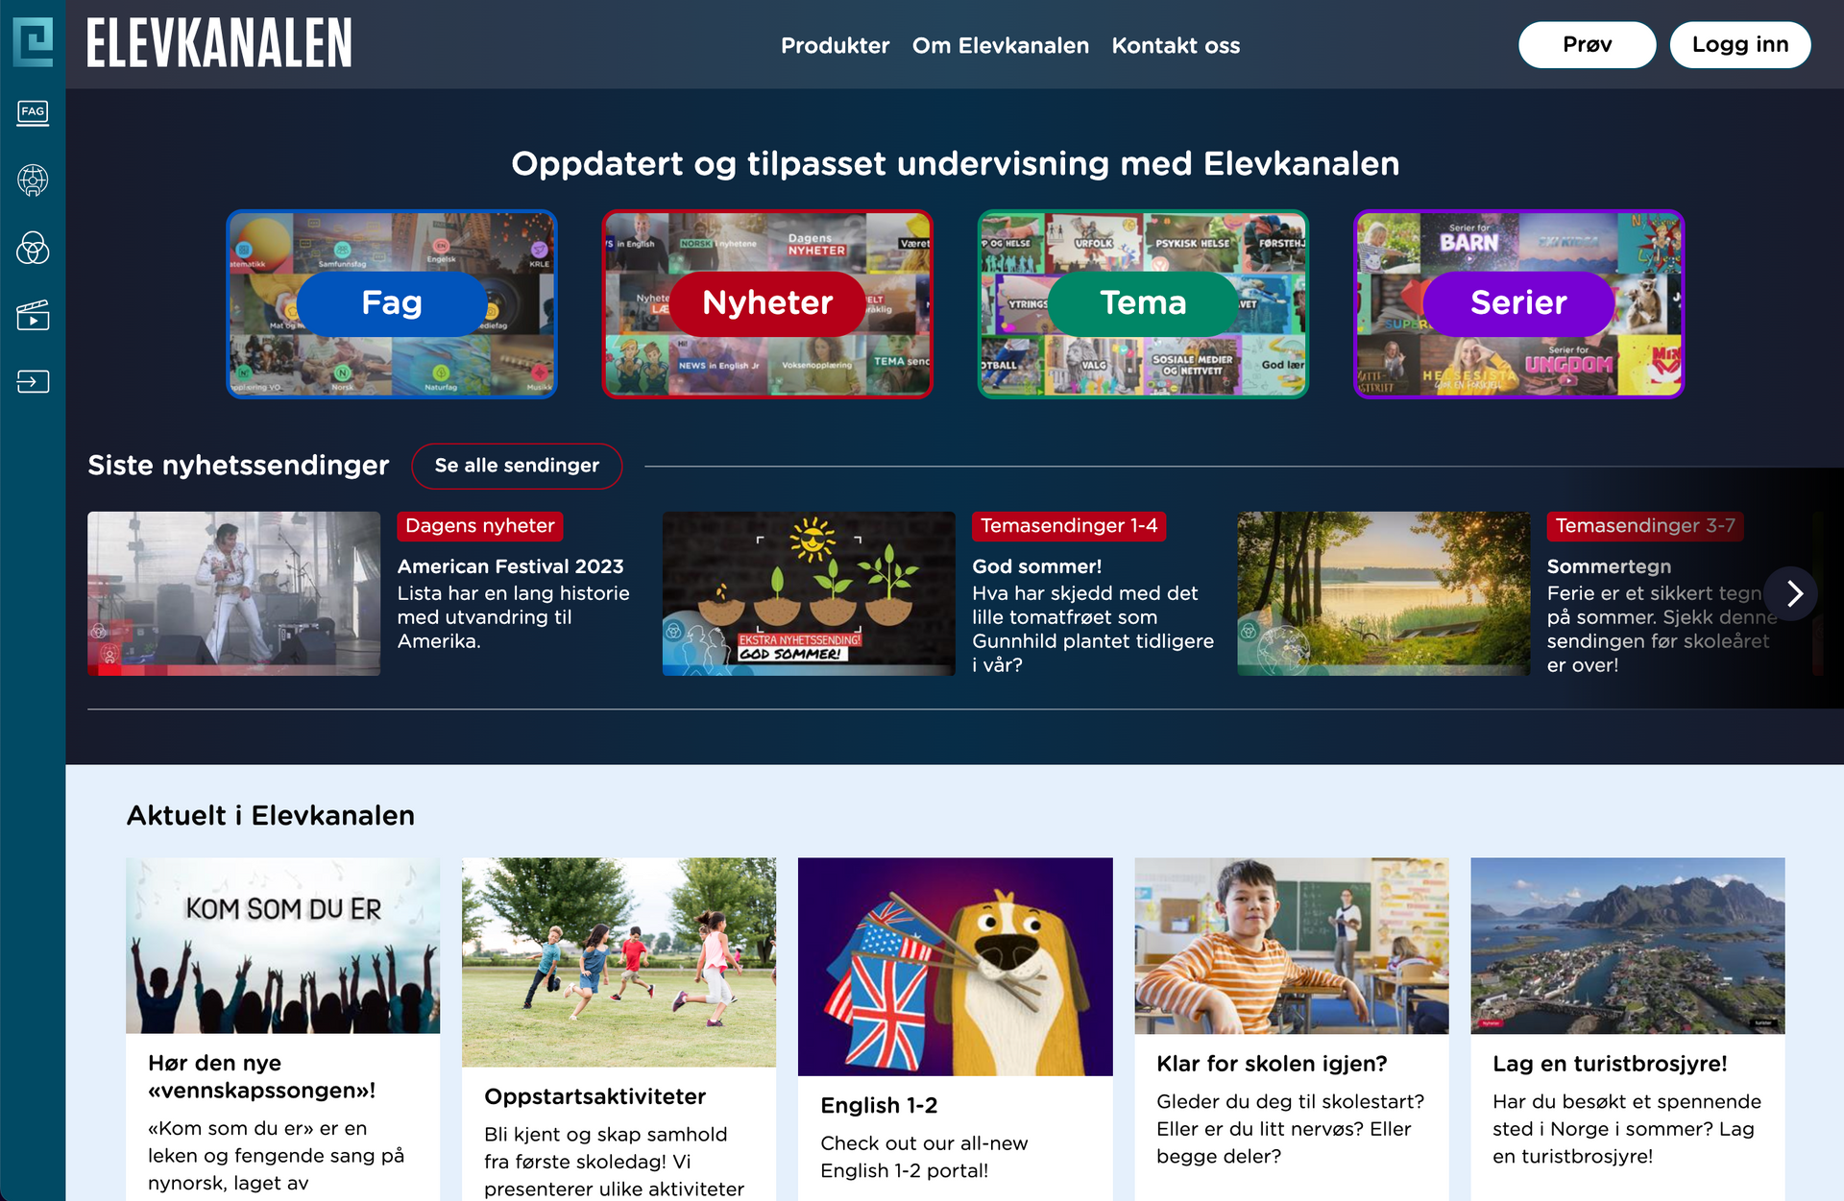The width and height of the screenshot is (1844, 1201).
Task: Open the Lag en turistbrosjyre! article title
Action: (1610, 1064)
